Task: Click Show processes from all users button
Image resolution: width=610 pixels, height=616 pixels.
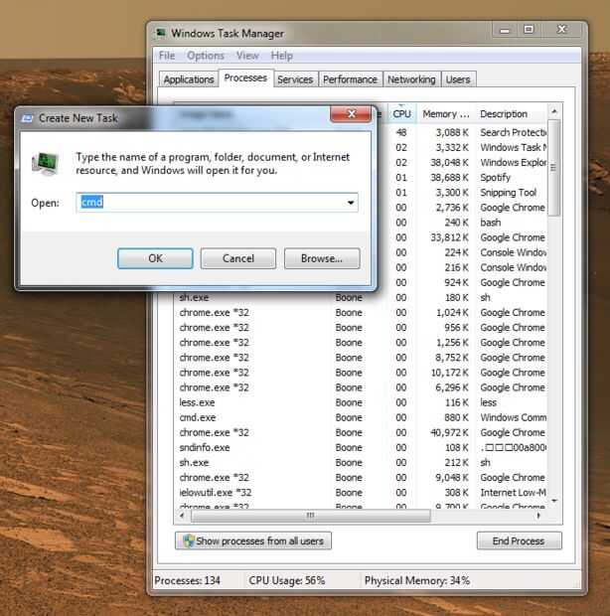Action: tap(253, 540)
